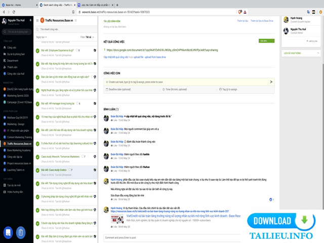Screen dimensions: 324x243
Task: Click reaction count icon on Hạnh Hoàng comment
Action: coord(271,199)
